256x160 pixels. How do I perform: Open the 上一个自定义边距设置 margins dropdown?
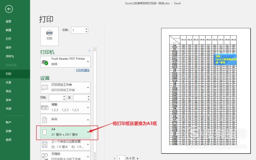click(x=88, y=145)
